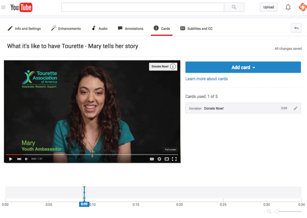Click the search magnifier button
The image size is (307, 218).
click(234, 7)
